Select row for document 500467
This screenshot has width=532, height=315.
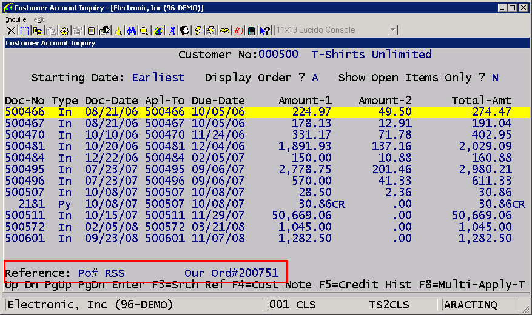pyautogui.click(x=267, y=124)
